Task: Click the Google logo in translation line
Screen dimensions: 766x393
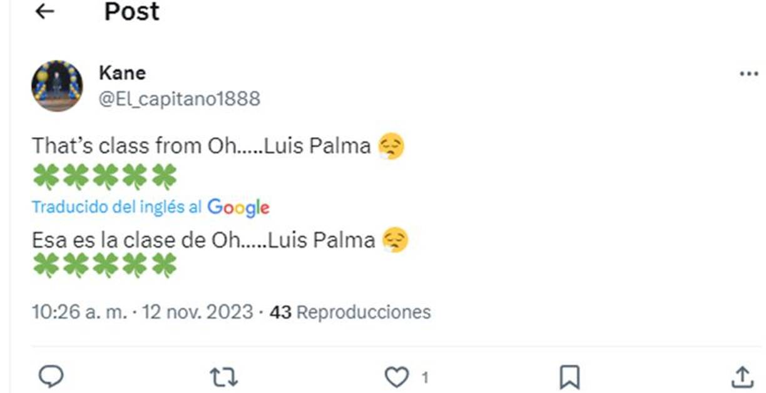Action: (x=238, y=207)
